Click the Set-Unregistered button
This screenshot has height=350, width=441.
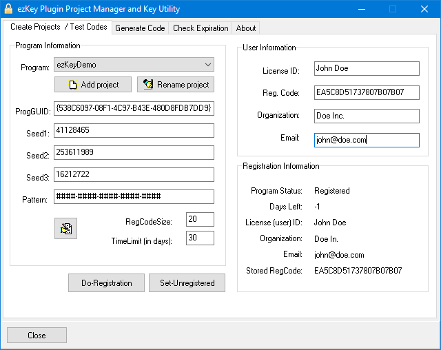(187, 282)
